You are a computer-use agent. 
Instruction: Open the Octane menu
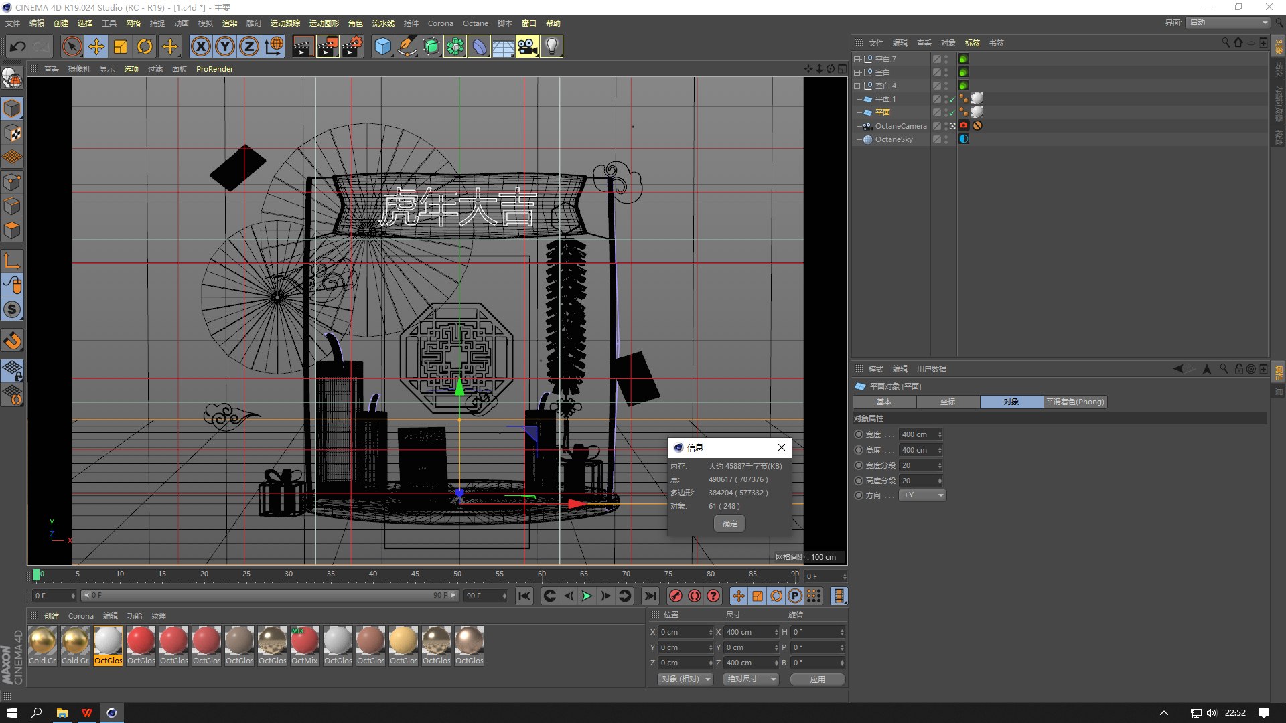point(476,23)
